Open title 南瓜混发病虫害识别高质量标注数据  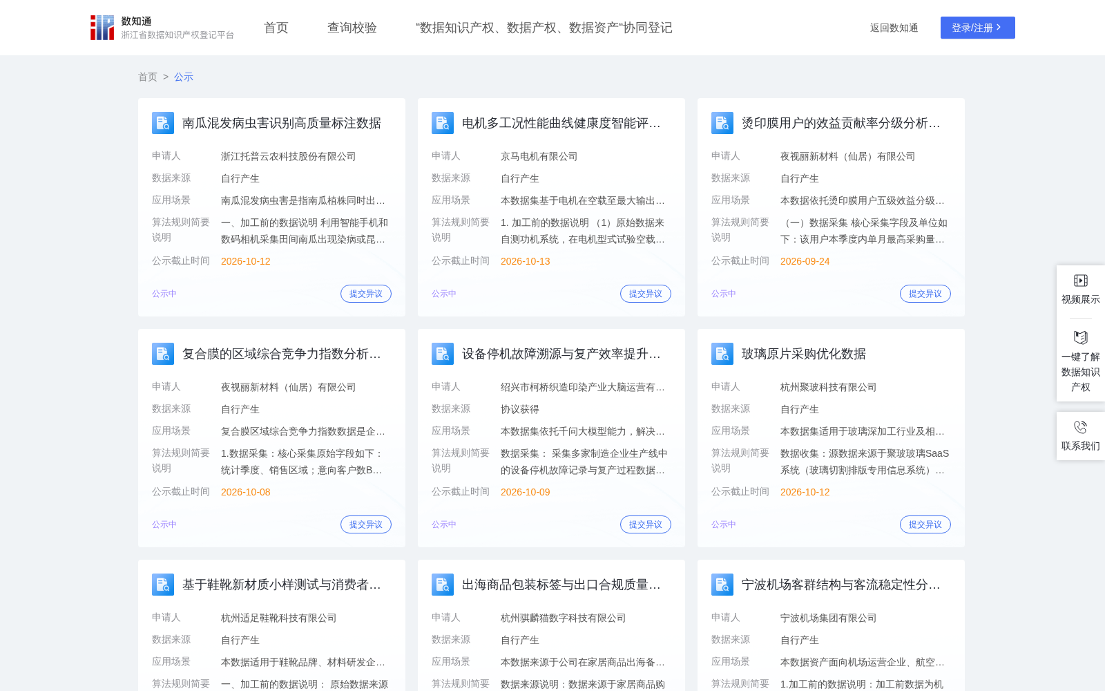pyautogui.click(x=282, y=123)
